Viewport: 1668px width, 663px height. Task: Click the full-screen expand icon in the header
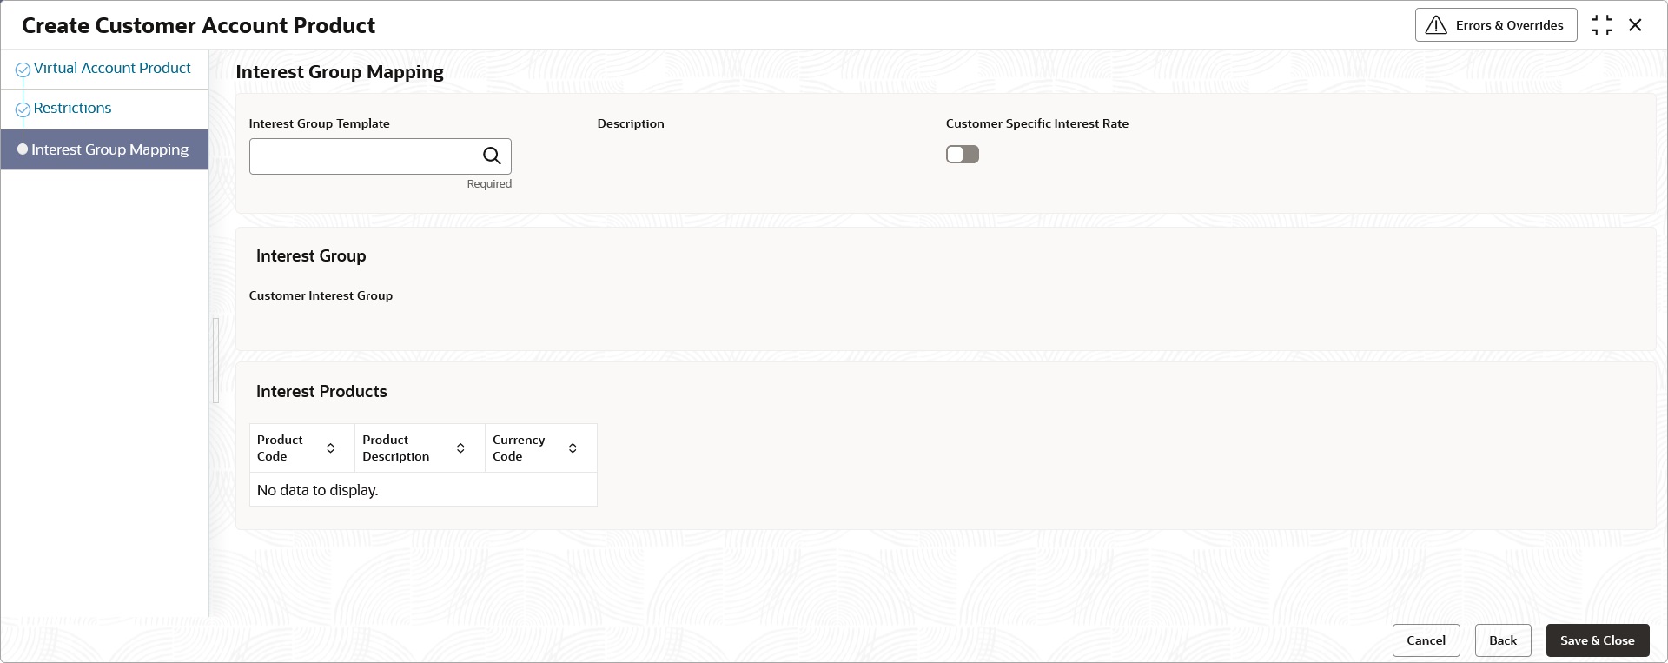1602,25
